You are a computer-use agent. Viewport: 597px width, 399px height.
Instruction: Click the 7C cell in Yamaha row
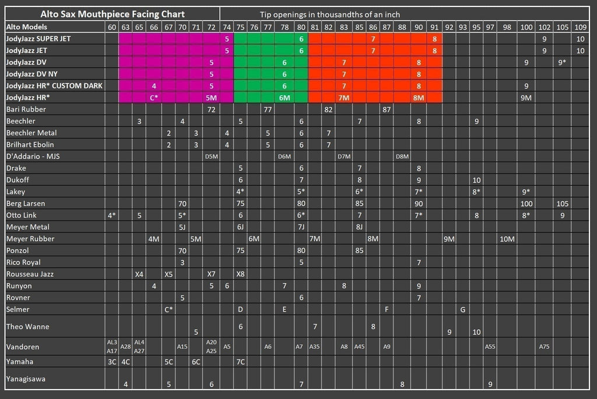pyautogui.click(x=240, y=362)
